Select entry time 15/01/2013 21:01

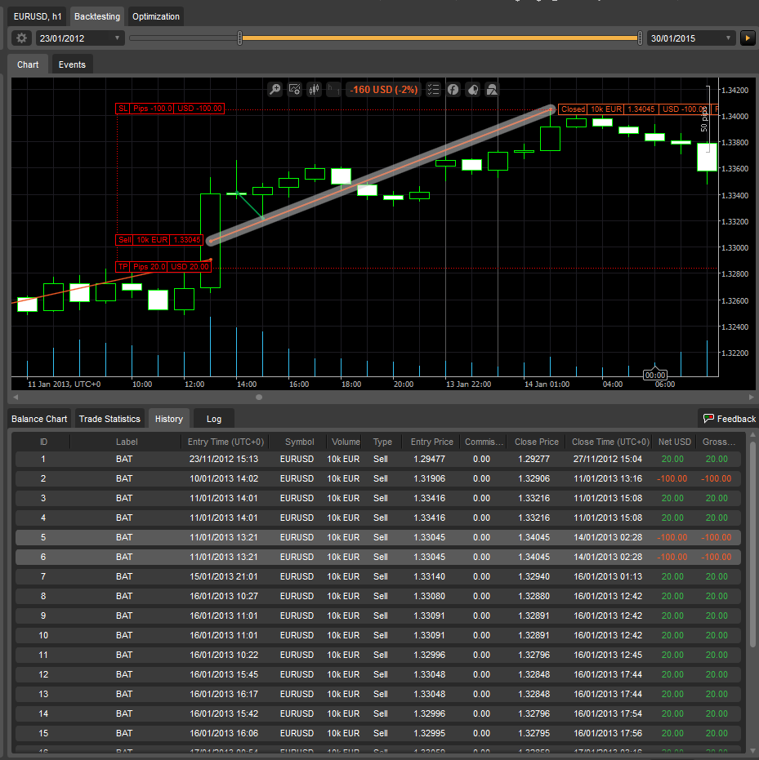click(x=224, y=576)
